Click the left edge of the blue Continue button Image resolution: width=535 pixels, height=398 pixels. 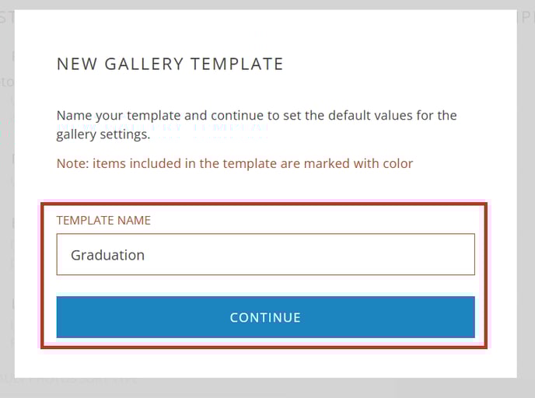61,317
